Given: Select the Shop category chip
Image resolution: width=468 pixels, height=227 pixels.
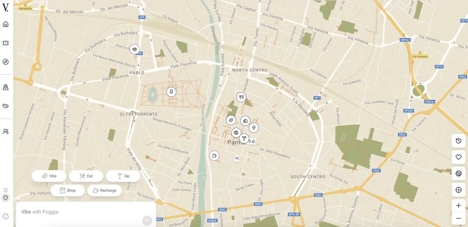Looking at the screenshot, I should click(67, 190).
